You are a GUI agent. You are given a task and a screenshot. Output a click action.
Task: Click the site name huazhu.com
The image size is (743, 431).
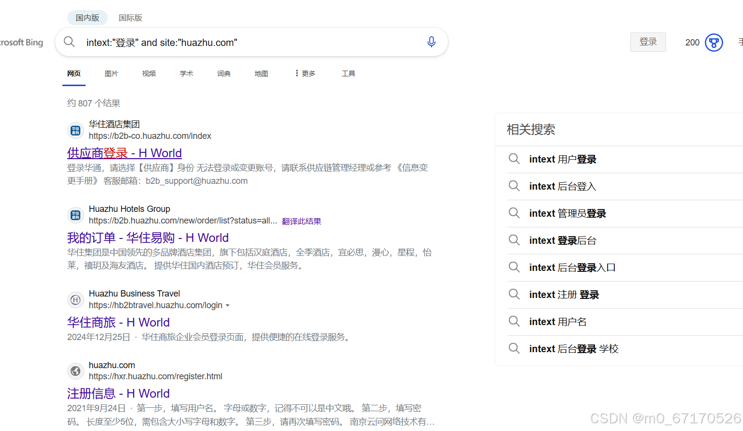click(x=112, y=365)
